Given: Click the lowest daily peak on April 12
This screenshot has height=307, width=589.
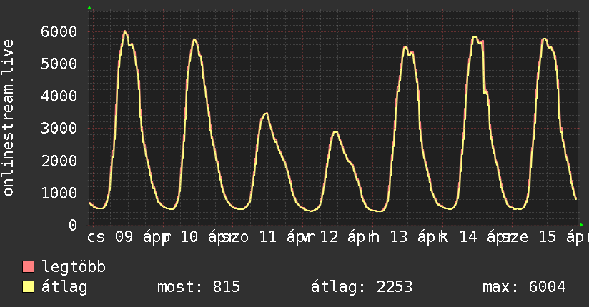Looking at the screenshot, I should [335, 132].
